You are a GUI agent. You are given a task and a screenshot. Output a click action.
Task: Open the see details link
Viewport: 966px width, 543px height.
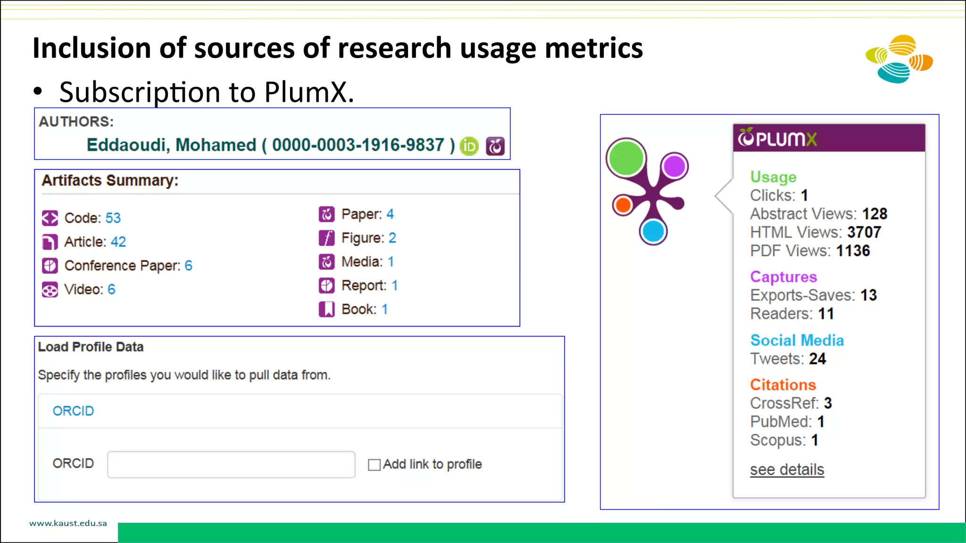pos(787,469)
